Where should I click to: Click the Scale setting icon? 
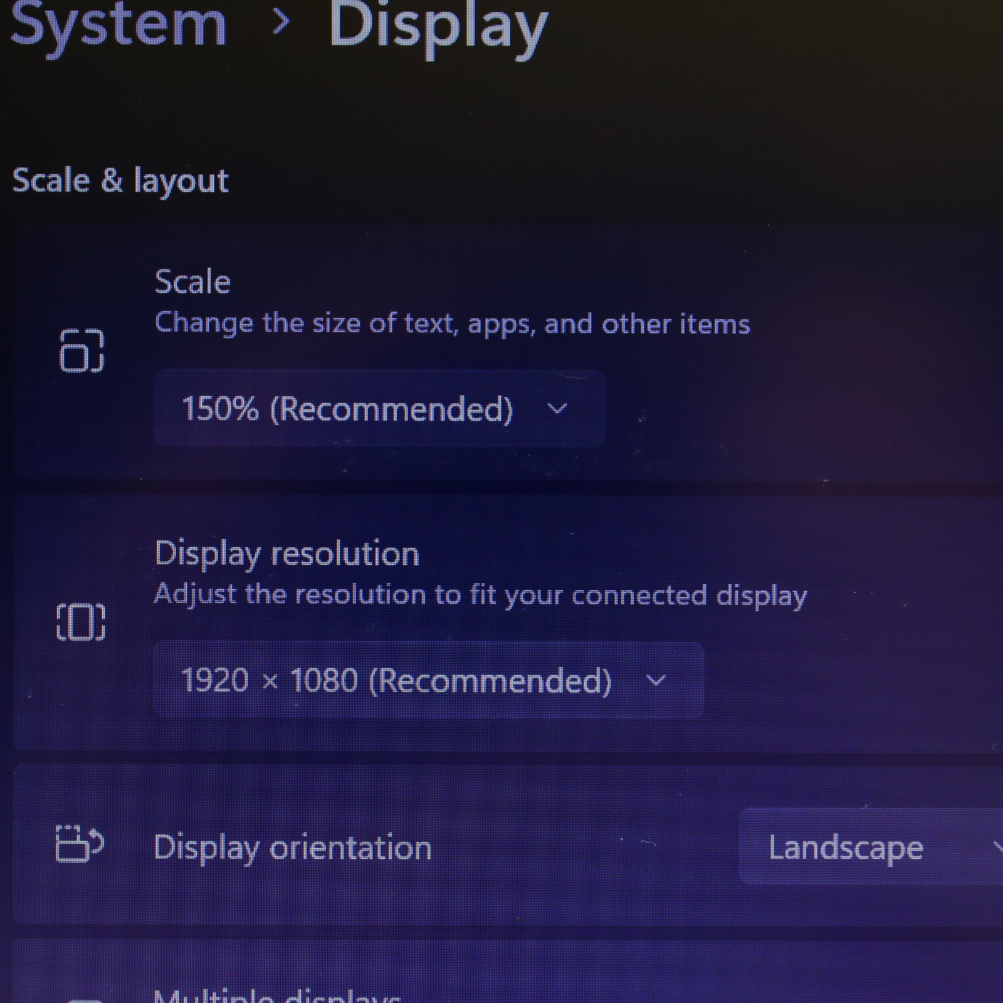(81, 350)
